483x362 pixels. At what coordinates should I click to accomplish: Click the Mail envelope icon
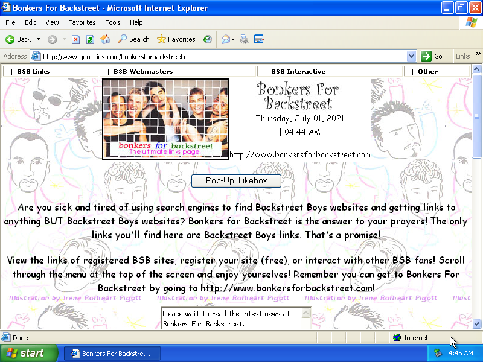(x=225, y=39)
